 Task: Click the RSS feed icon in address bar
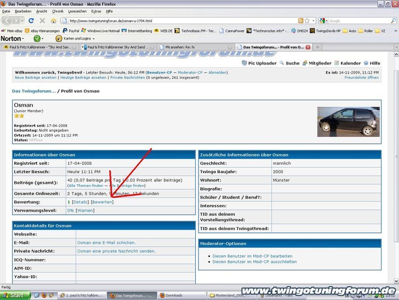point(301,21)
